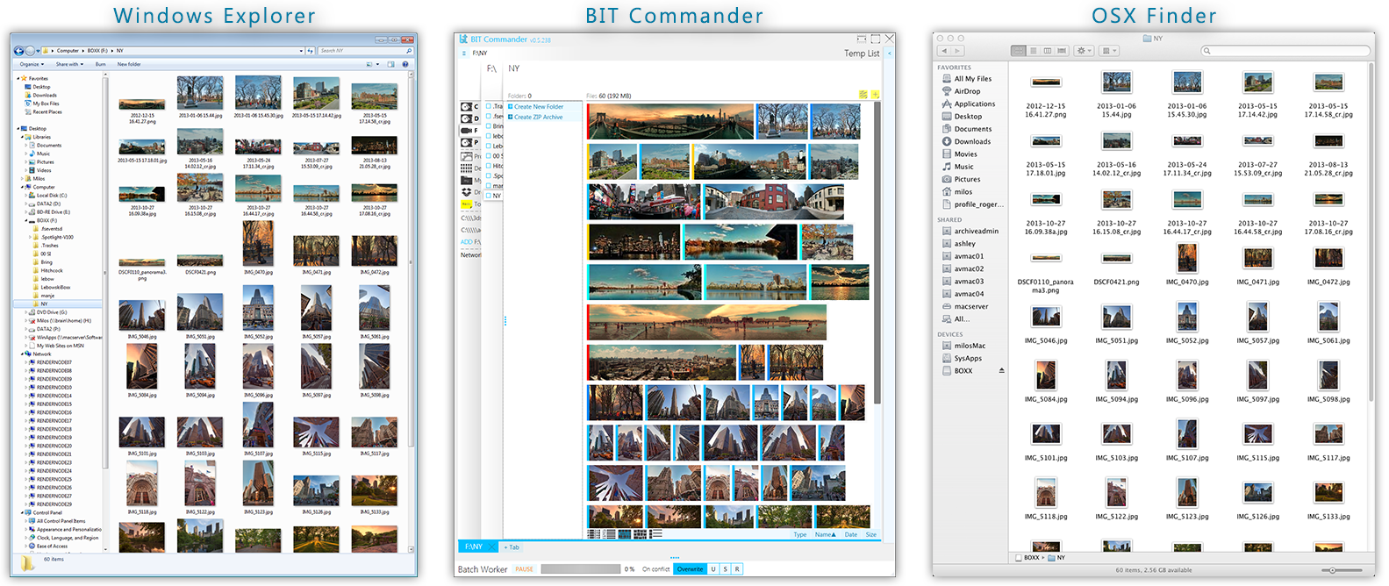Switch Finder to list view
The height and width of the screenshot is (586, 1389).
tap(1034, 51)
